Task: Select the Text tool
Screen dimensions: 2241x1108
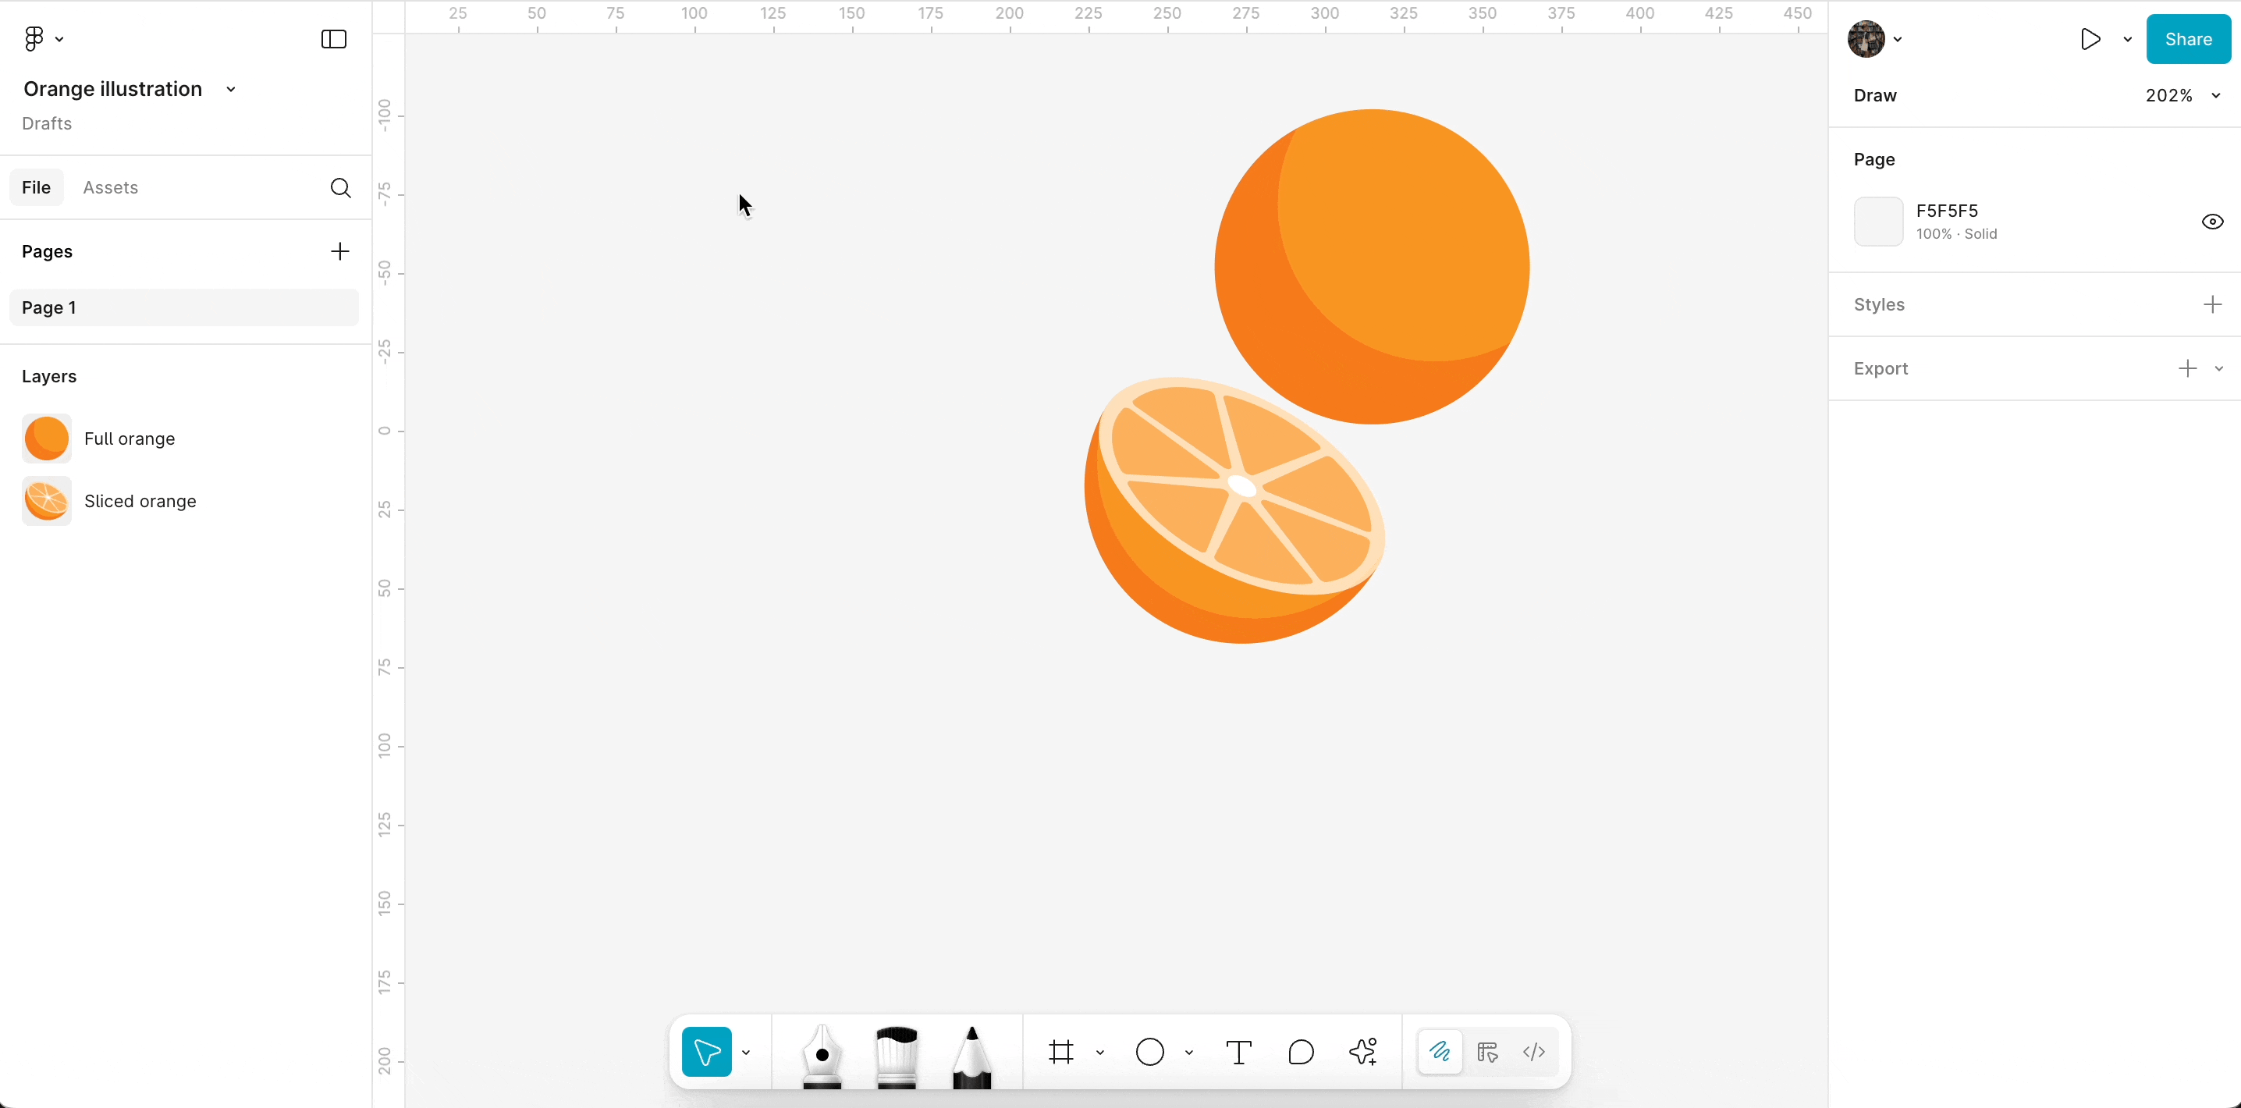Action: tap(1238, 1053)
